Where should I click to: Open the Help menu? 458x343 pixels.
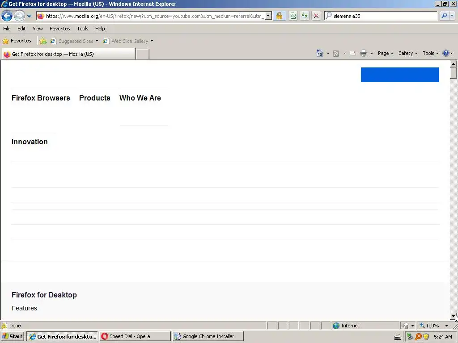100,29
